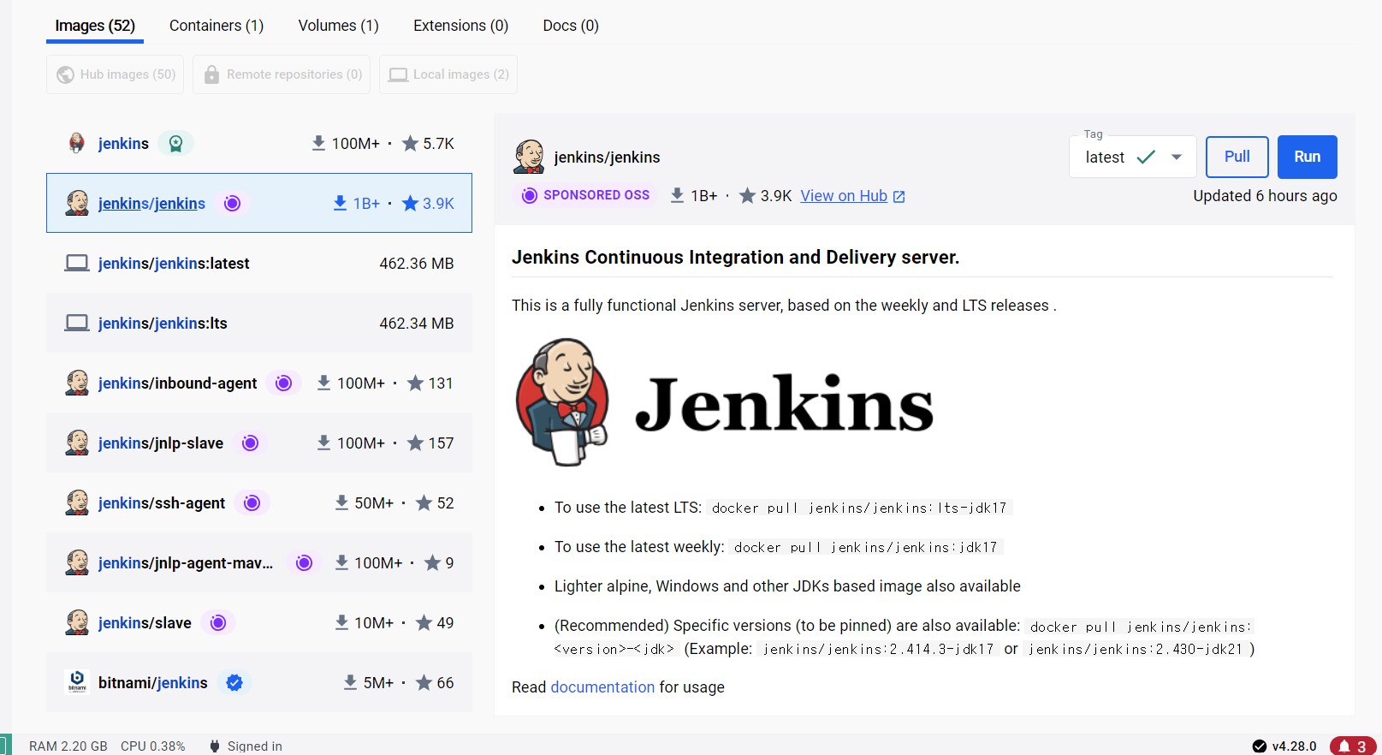Viewport: 1382px width, 755px height.
Task: Click the Signed in status
Action: tap(246, 746)
